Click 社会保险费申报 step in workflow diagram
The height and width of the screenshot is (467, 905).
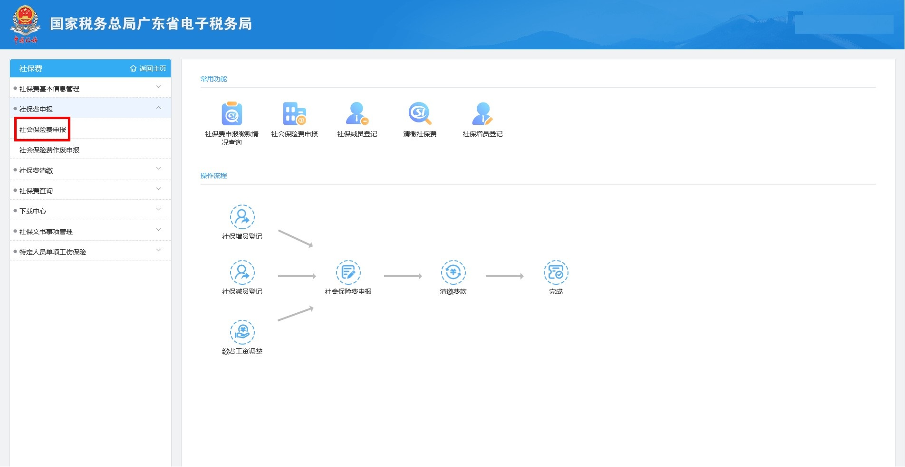pos(348,272)
